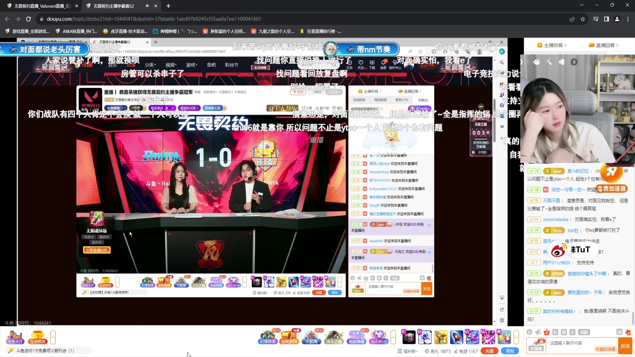Click the 充值 recharge button
This screenshot has height=357, width=635.
pos(489,351)
